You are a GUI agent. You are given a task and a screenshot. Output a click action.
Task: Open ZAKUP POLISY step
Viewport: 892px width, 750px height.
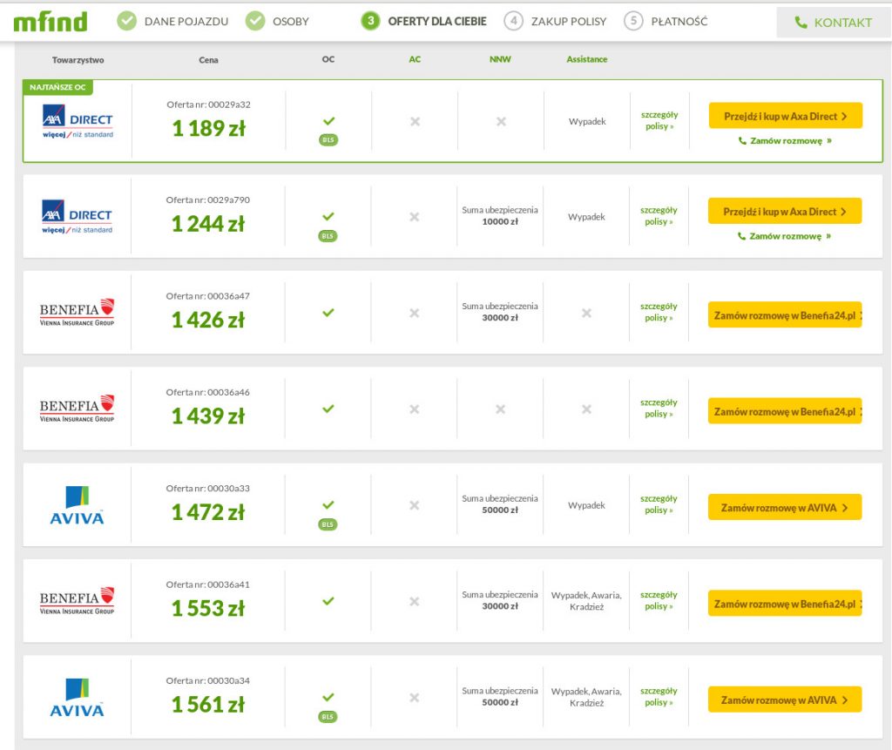click(569, 22)
